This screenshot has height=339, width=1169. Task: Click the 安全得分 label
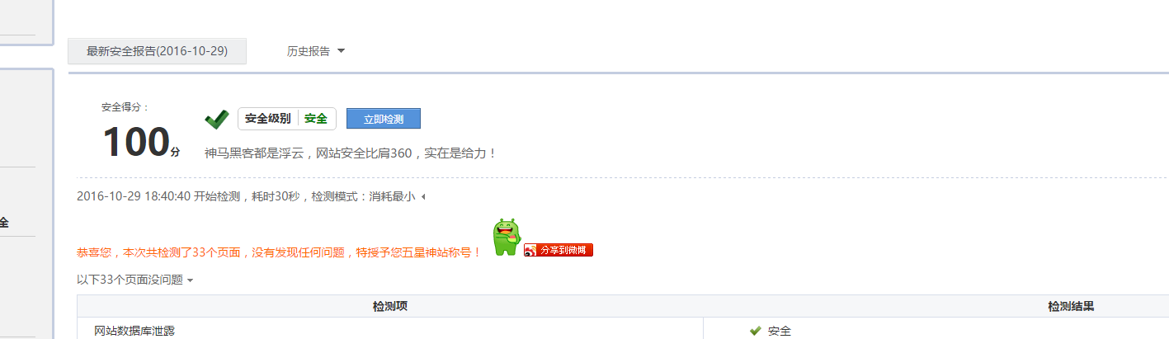(x=125, y=107)
